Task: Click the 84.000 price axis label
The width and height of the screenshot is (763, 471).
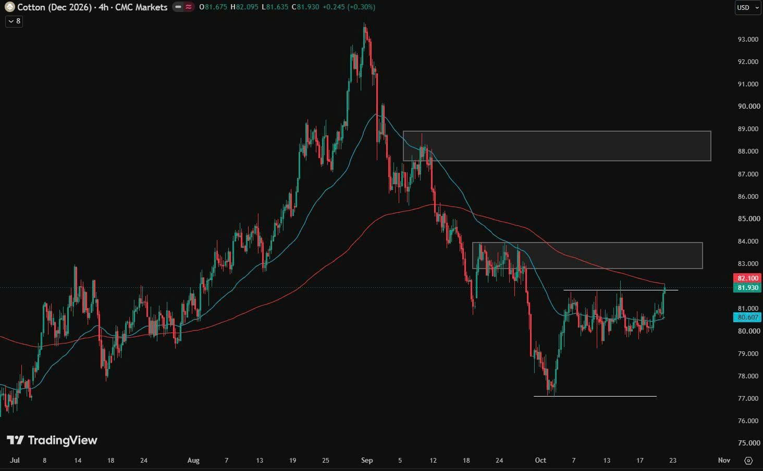Action: tap(748, 241)
